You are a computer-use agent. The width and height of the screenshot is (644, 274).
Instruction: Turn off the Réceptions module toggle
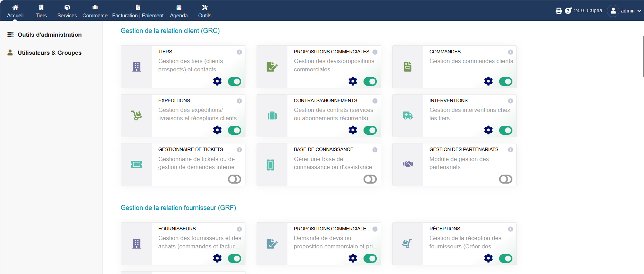(x=505, y=258)
